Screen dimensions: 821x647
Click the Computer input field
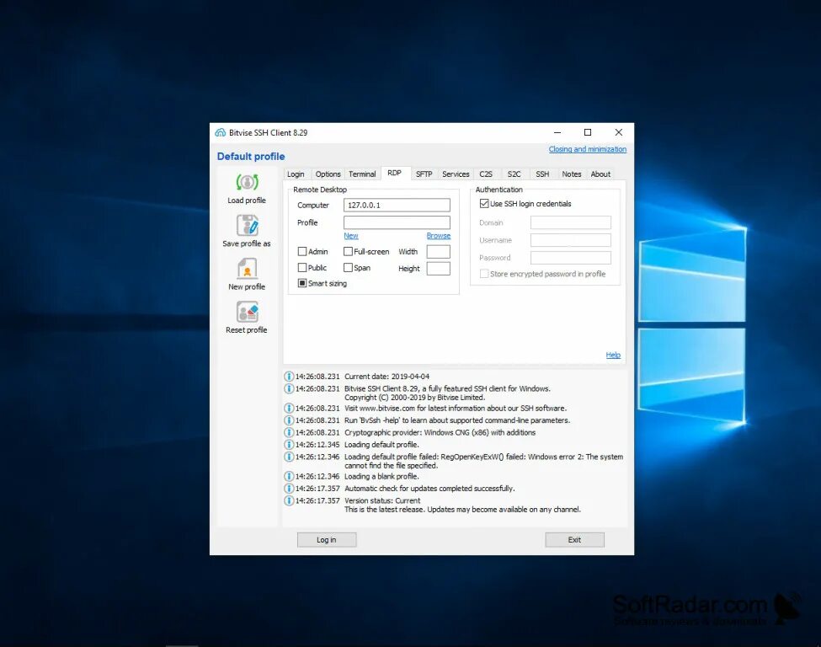397,205
